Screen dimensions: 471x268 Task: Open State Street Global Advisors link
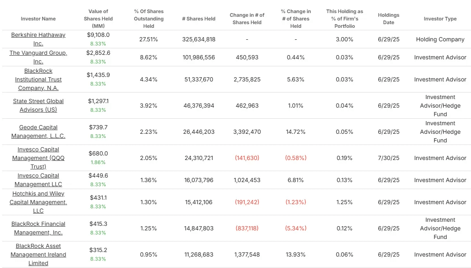tap(38, 105)
